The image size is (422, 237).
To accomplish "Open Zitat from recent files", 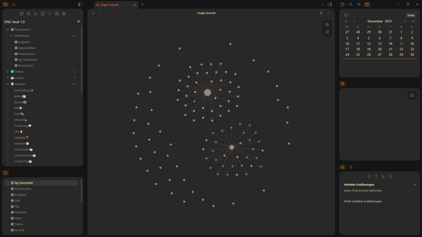I will [16, 201].
